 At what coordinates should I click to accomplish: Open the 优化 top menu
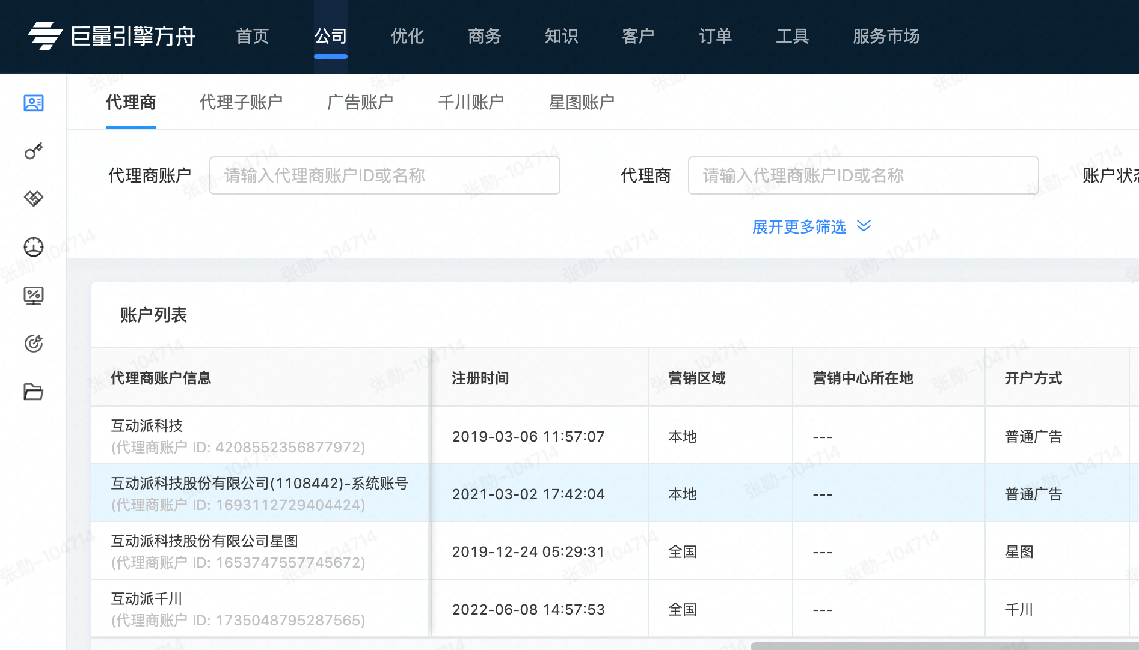tap(407, 36)
